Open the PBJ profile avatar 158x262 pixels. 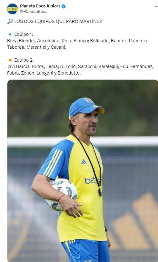click(12, 9)
